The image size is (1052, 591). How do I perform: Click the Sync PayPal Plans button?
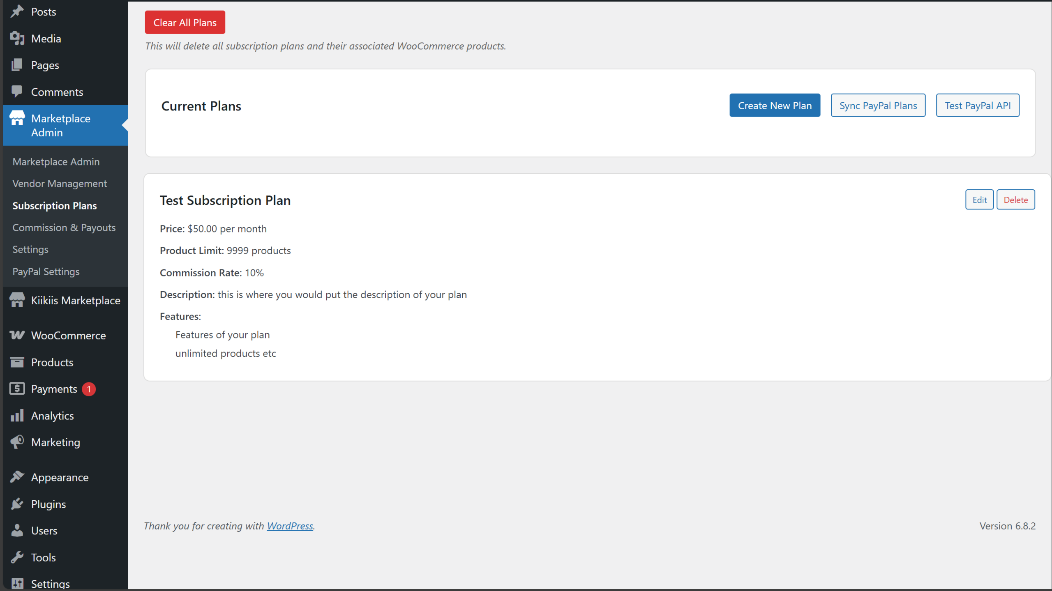tap(878, 106)
